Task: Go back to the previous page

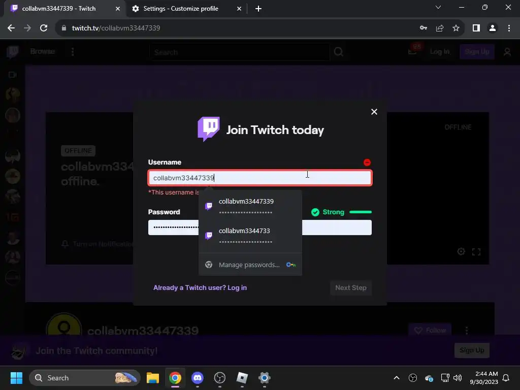Action: point(11,28)
